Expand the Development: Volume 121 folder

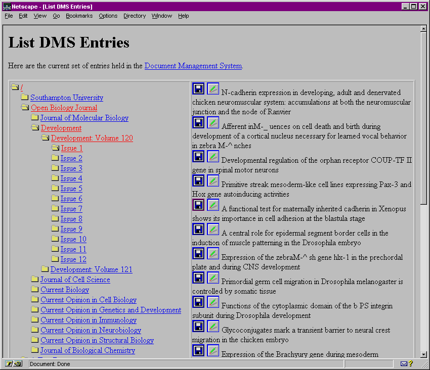tap(45, 269)
